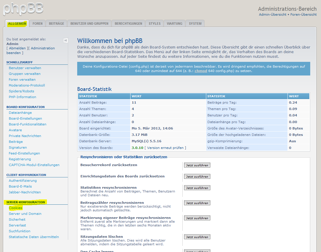Screen dimensions: 321x252
Task: Open Board-Funktionalitäten
Action: click(27, 124)
